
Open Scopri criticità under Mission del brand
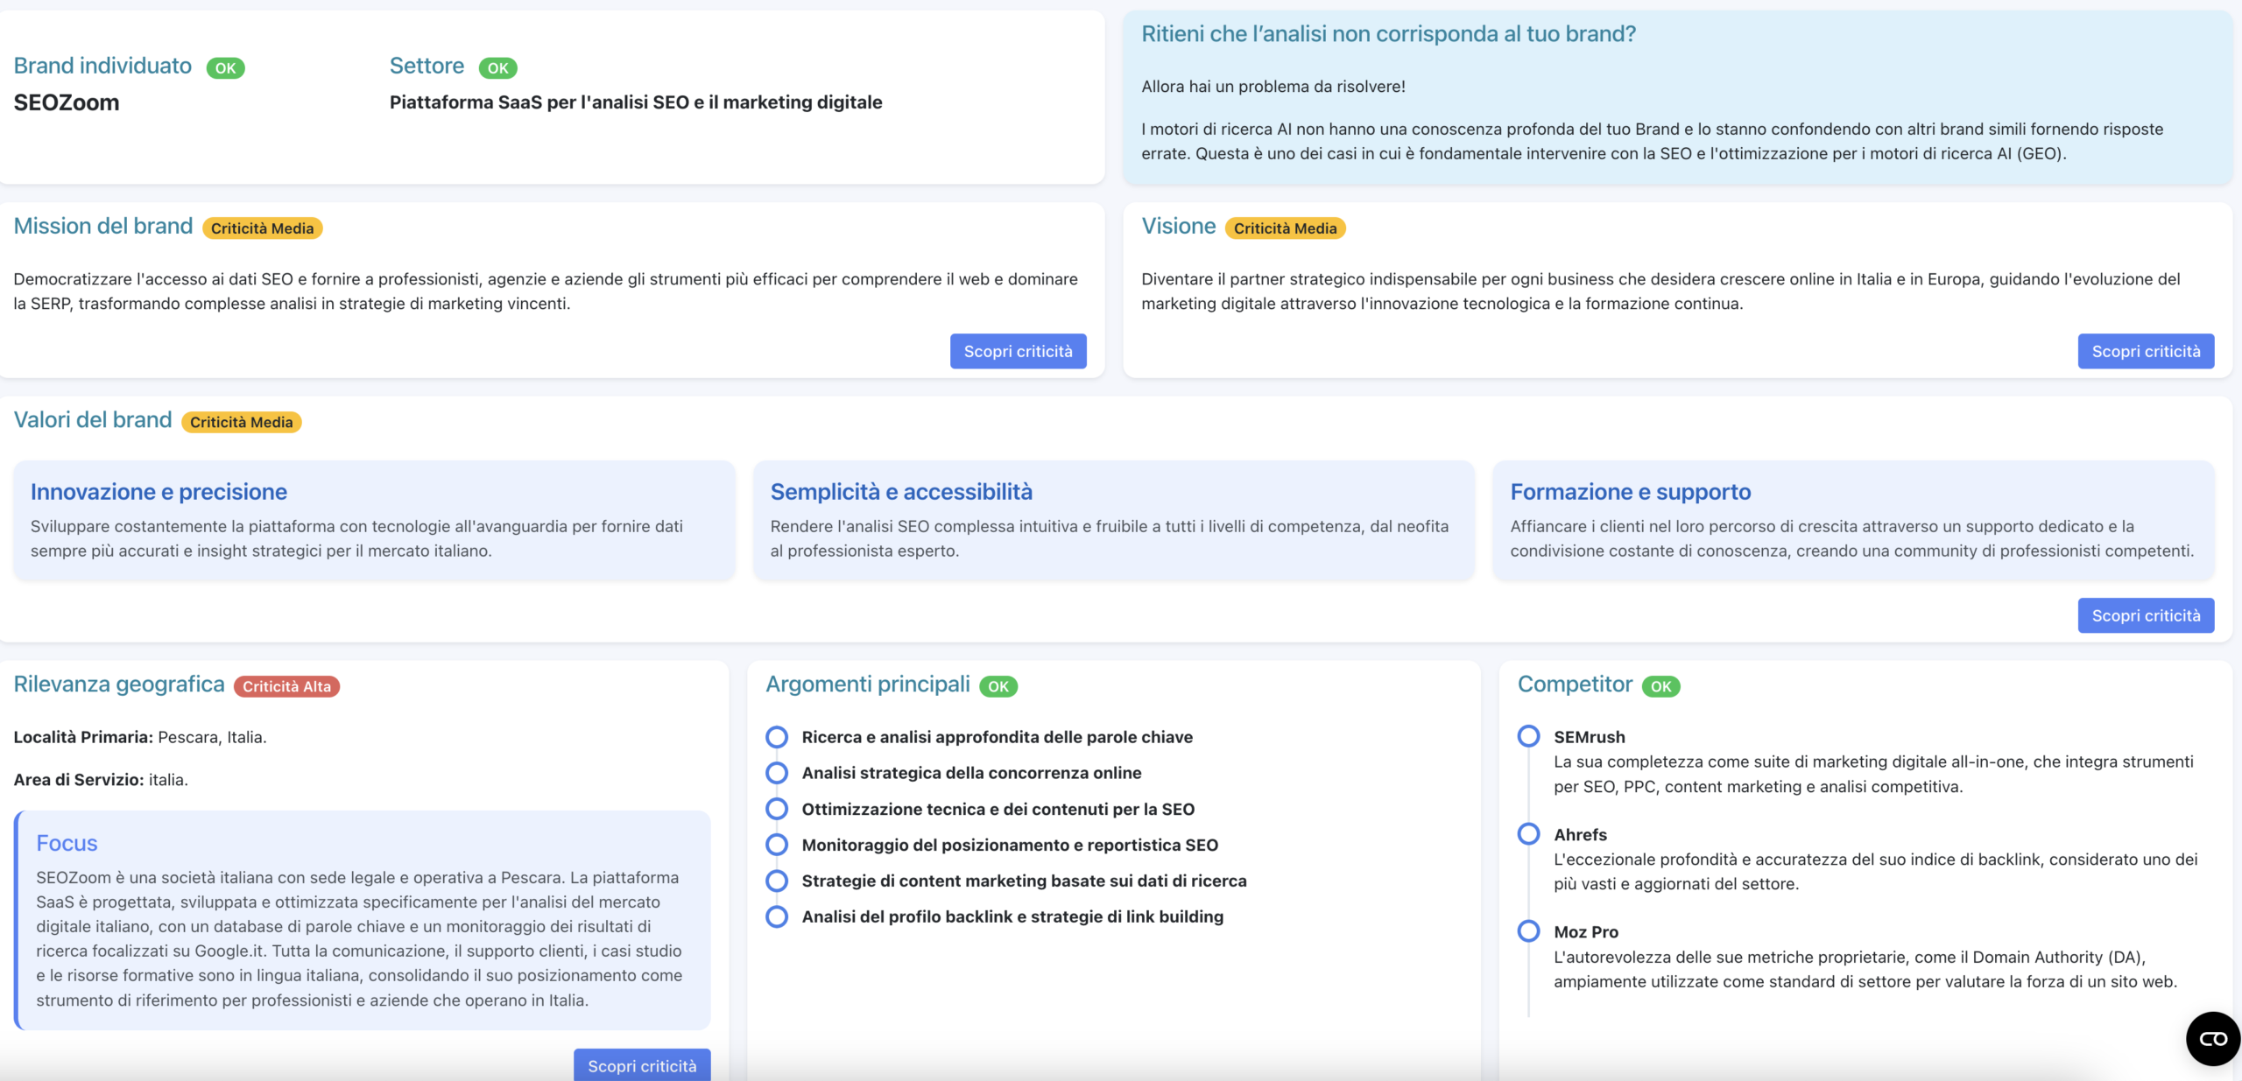tap(1018, 351)
